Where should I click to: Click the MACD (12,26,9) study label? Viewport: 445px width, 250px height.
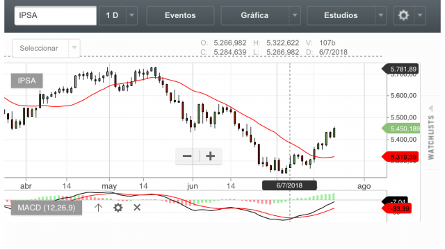pyautogui.click(x=47, y=208)
